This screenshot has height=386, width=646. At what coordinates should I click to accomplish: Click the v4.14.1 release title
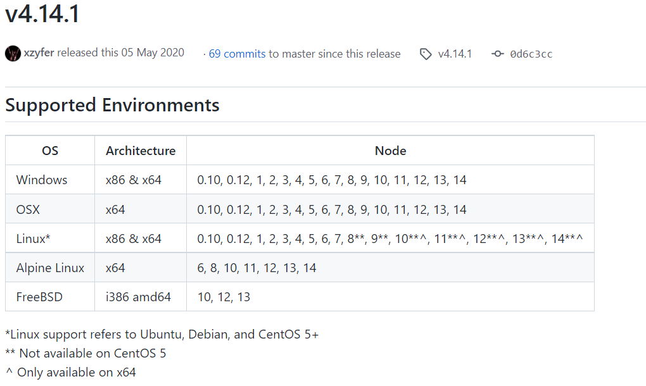tap(42, 14)
